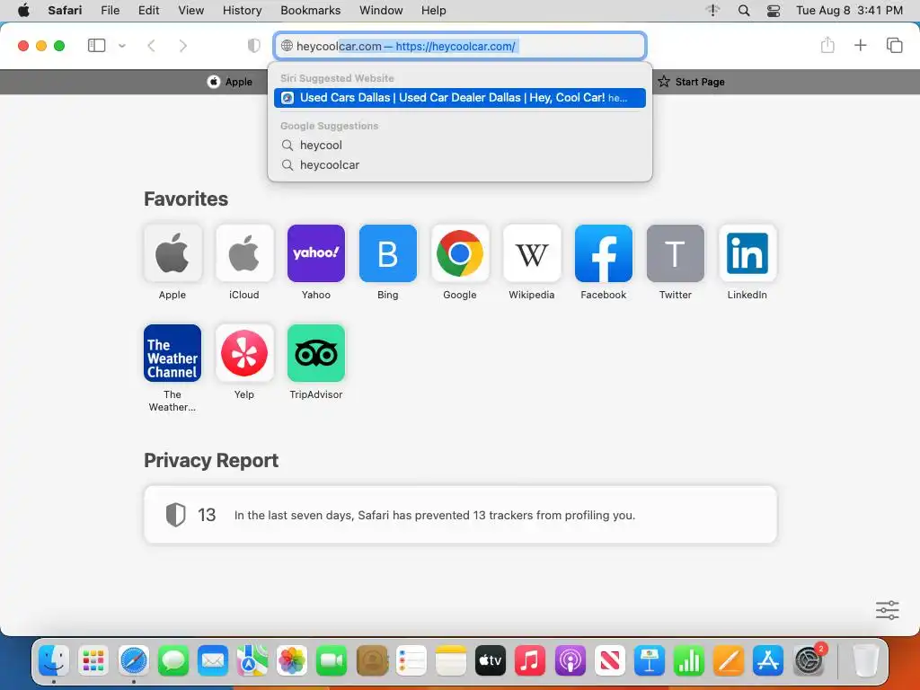Image resolution: width=920 pixels, height=690 pixels.
Task: Click the address bar URL field
Action: (x=460, y=46)
